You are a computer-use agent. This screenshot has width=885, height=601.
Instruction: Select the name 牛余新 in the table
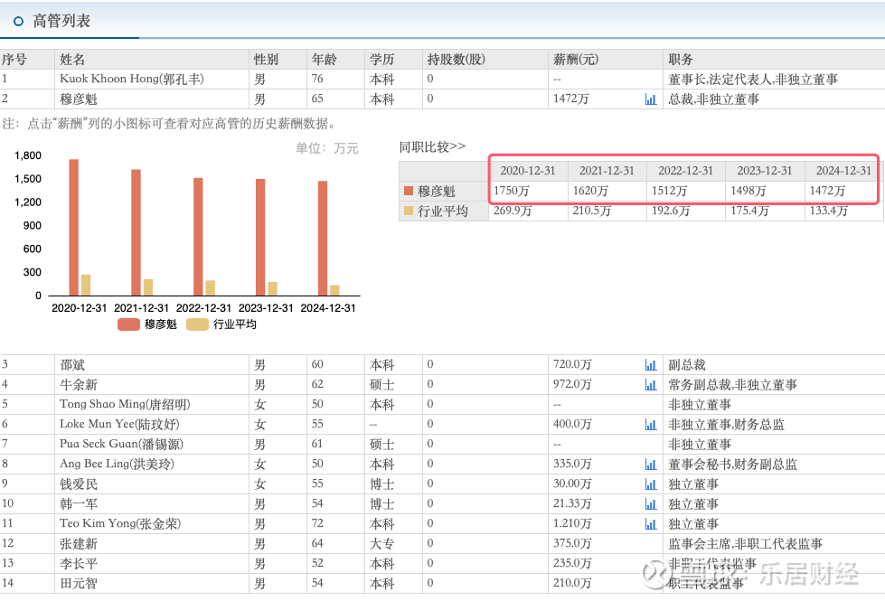[x=79, y=385]
